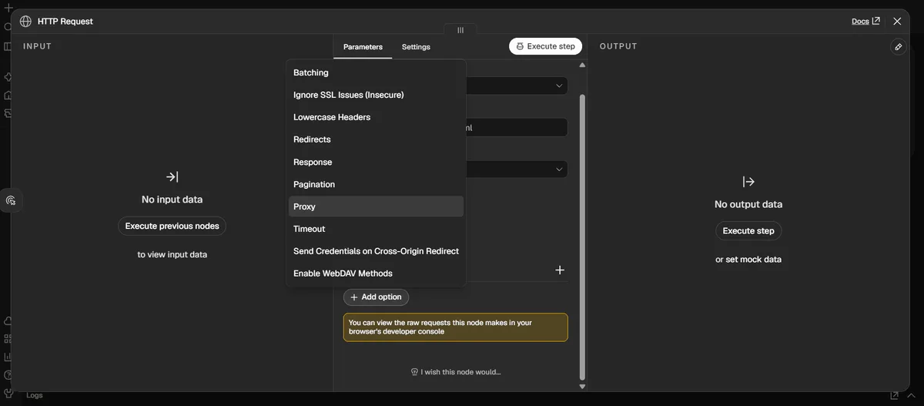Screen dimensions: 924x406
Task: Click the HTTP Request globe icon
Action: [x=26, y=22]
